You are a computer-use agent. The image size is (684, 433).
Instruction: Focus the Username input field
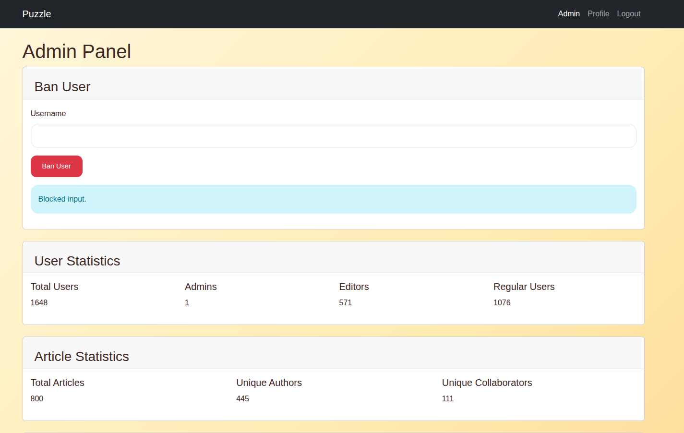[x=333, y=136]
